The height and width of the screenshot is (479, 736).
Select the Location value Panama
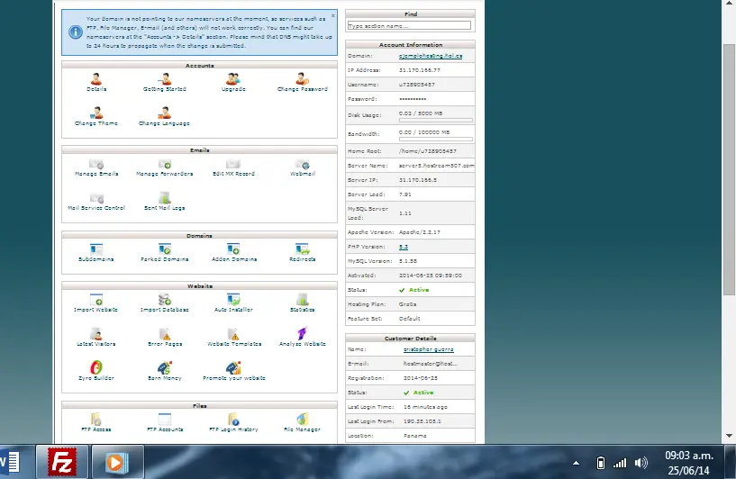(x=415, y=436)
